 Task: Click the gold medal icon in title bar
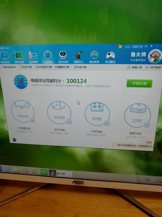120,46
